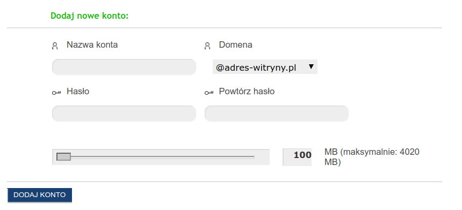Click the Domena label text
462x210 pixels.
coord(235,45)
